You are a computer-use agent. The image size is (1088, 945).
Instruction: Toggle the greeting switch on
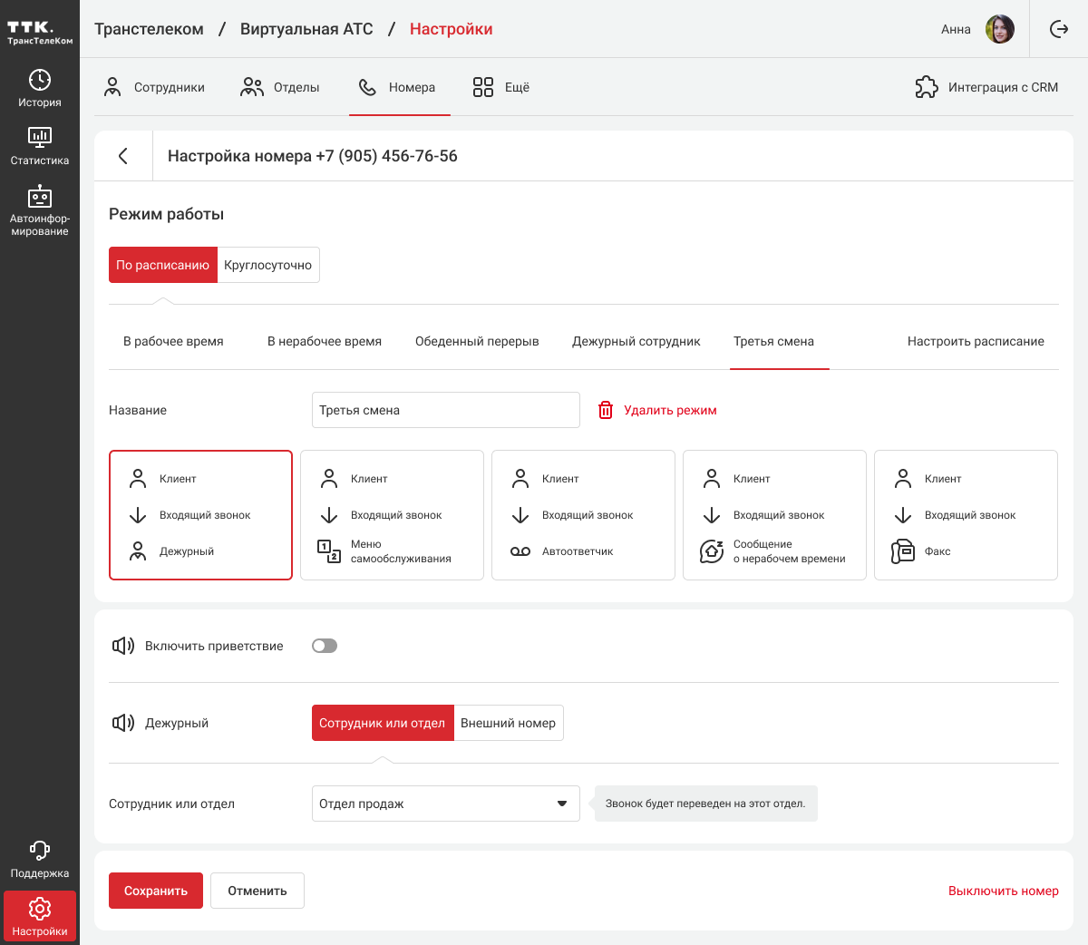tap(325, 646)
